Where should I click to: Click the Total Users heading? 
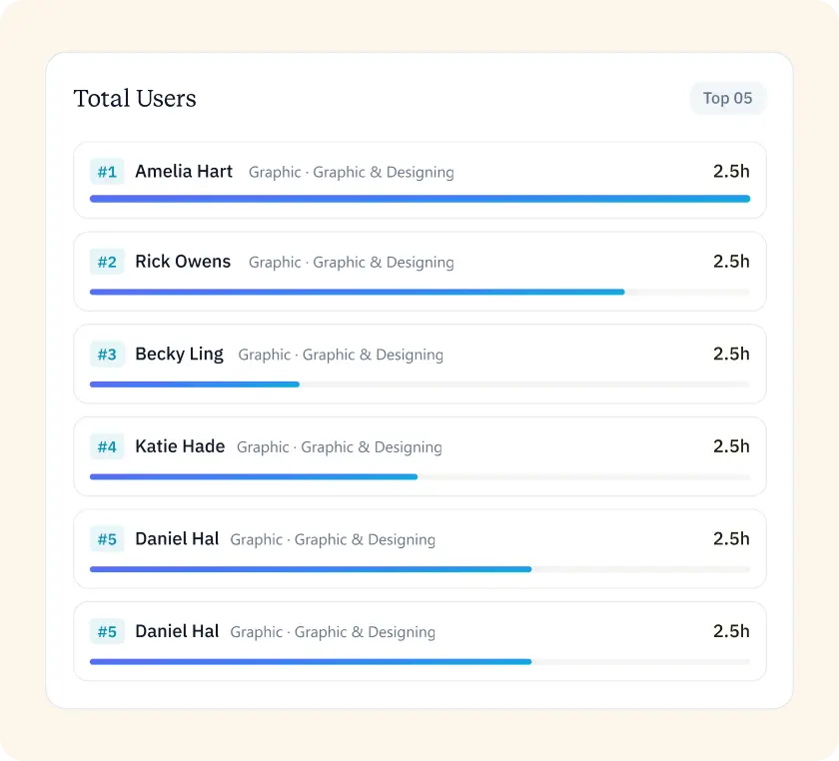(135, 98)
